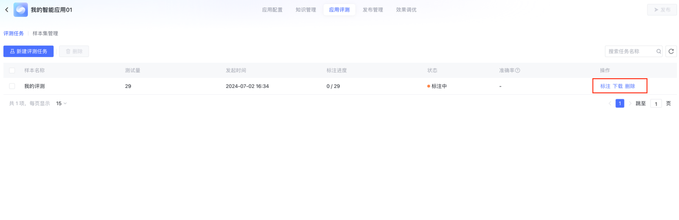Click the back arrow icon
The height and width of the screenshot is (220, 679).
tap(7, 10)
